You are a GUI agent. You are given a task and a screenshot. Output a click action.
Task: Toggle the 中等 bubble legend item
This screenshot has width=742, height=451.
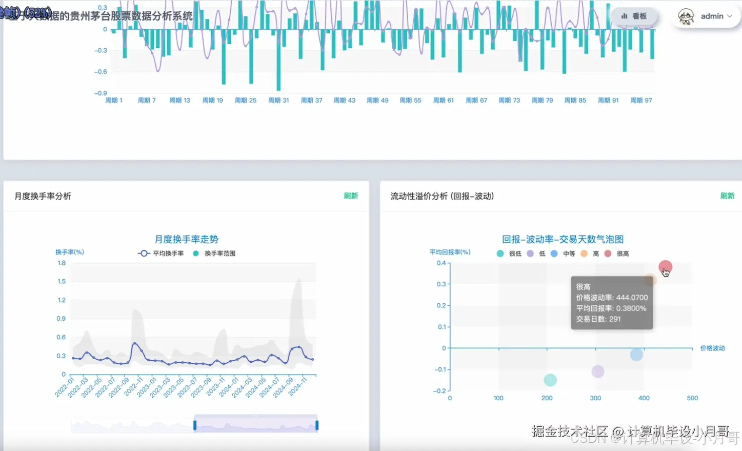[563, 253]
